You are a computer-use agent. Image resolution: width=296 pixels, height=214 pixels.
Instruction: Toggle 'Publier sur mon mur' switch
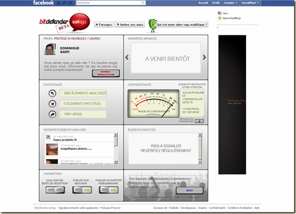pyautogui.click(x=82, y=190)
